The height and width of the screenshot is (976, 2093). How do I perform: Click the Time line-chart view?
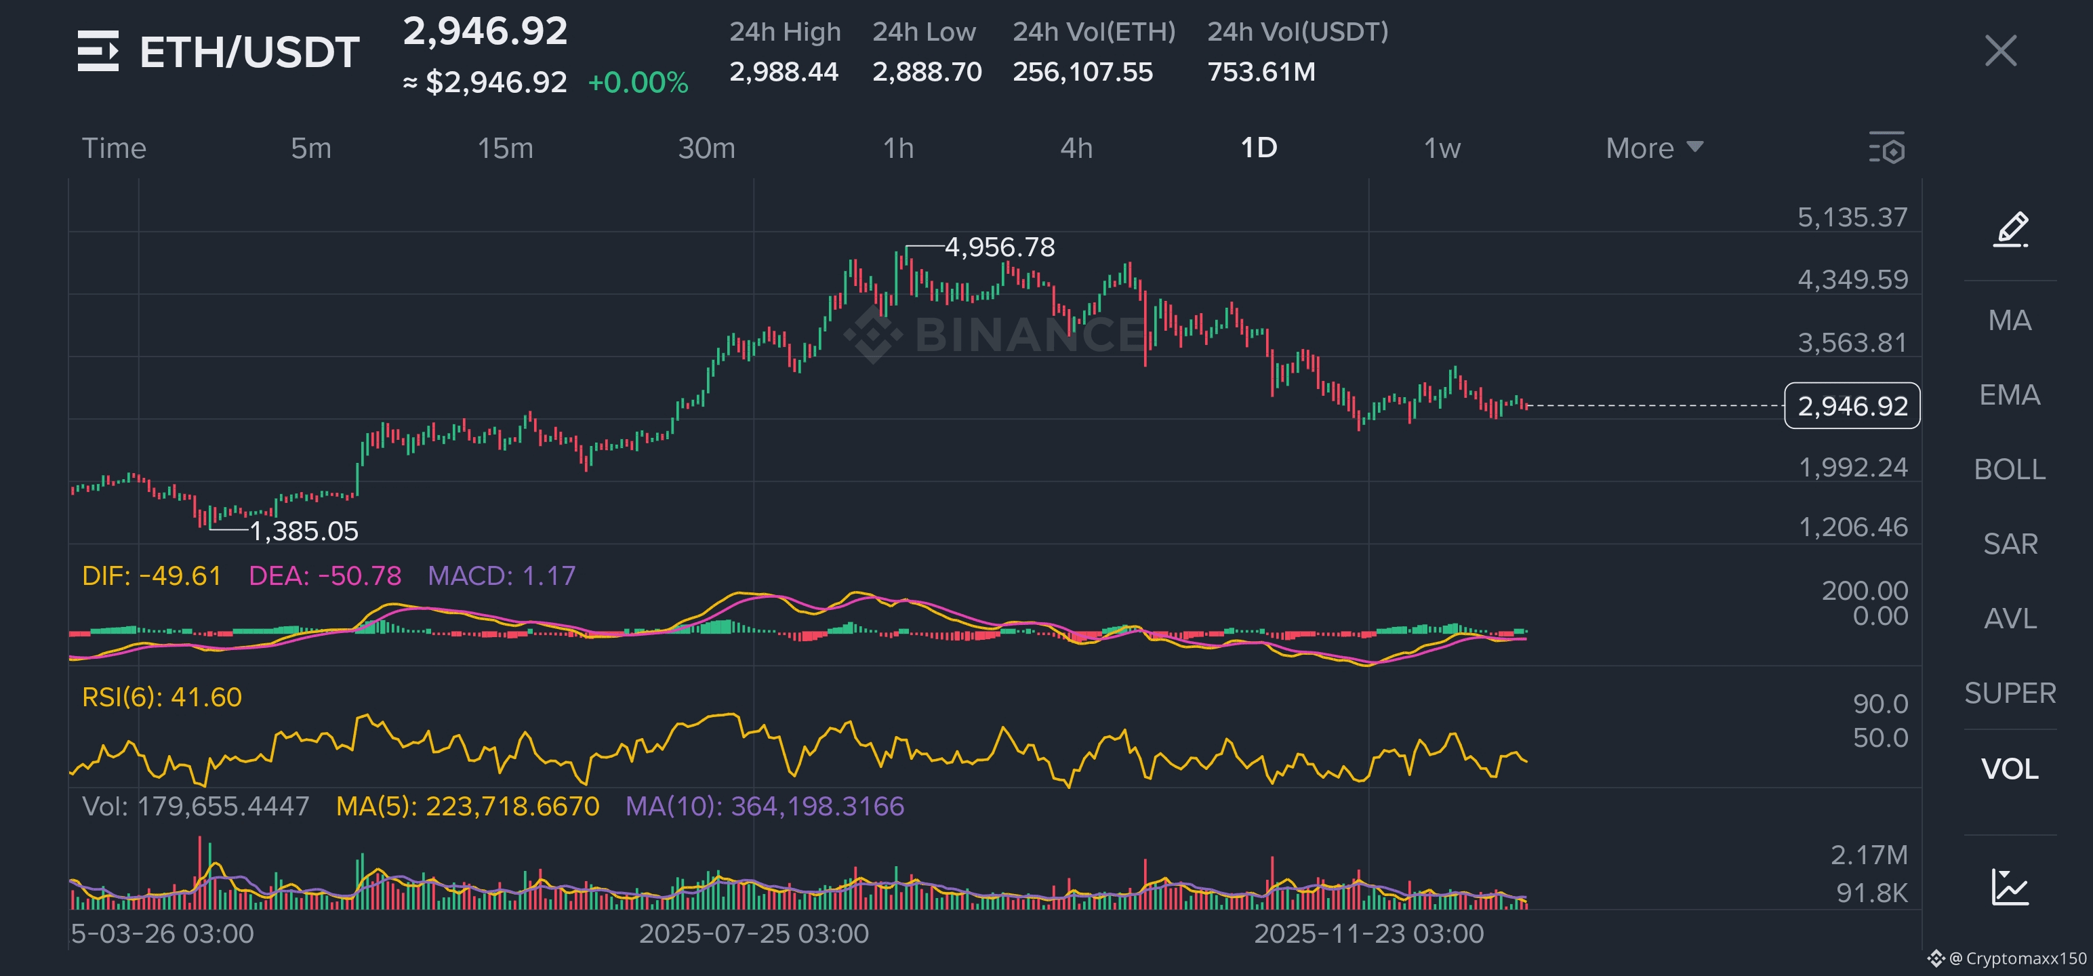click(114, 148)
